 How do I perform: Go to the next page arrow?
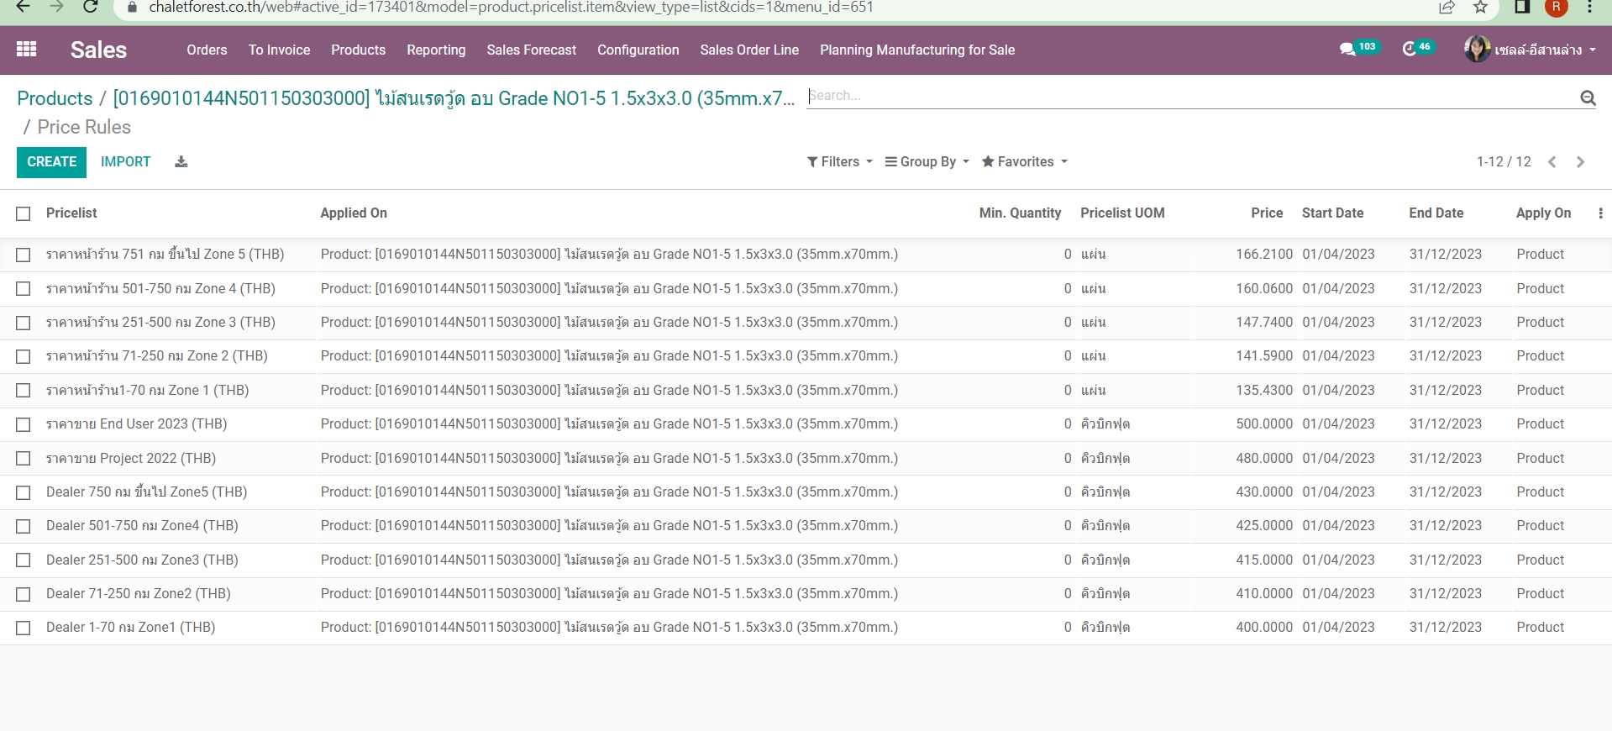1580,162
